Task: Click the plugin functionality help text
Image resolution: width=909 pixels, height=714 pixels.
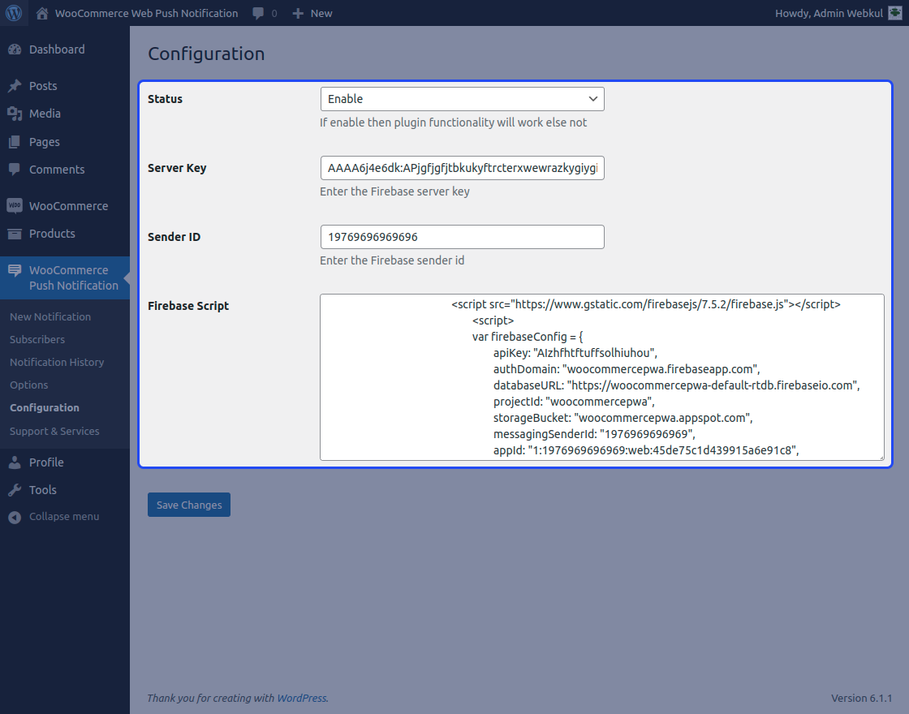Action: 454,123
